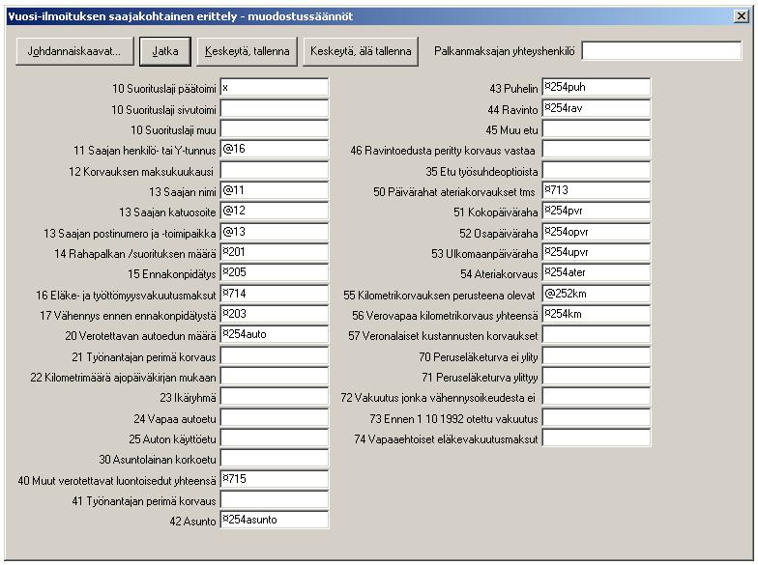Select 10 Suorituslaji päätoimi field
This screenshot has width=758, height=565.
pyautogui.click(x=275, y=87)
